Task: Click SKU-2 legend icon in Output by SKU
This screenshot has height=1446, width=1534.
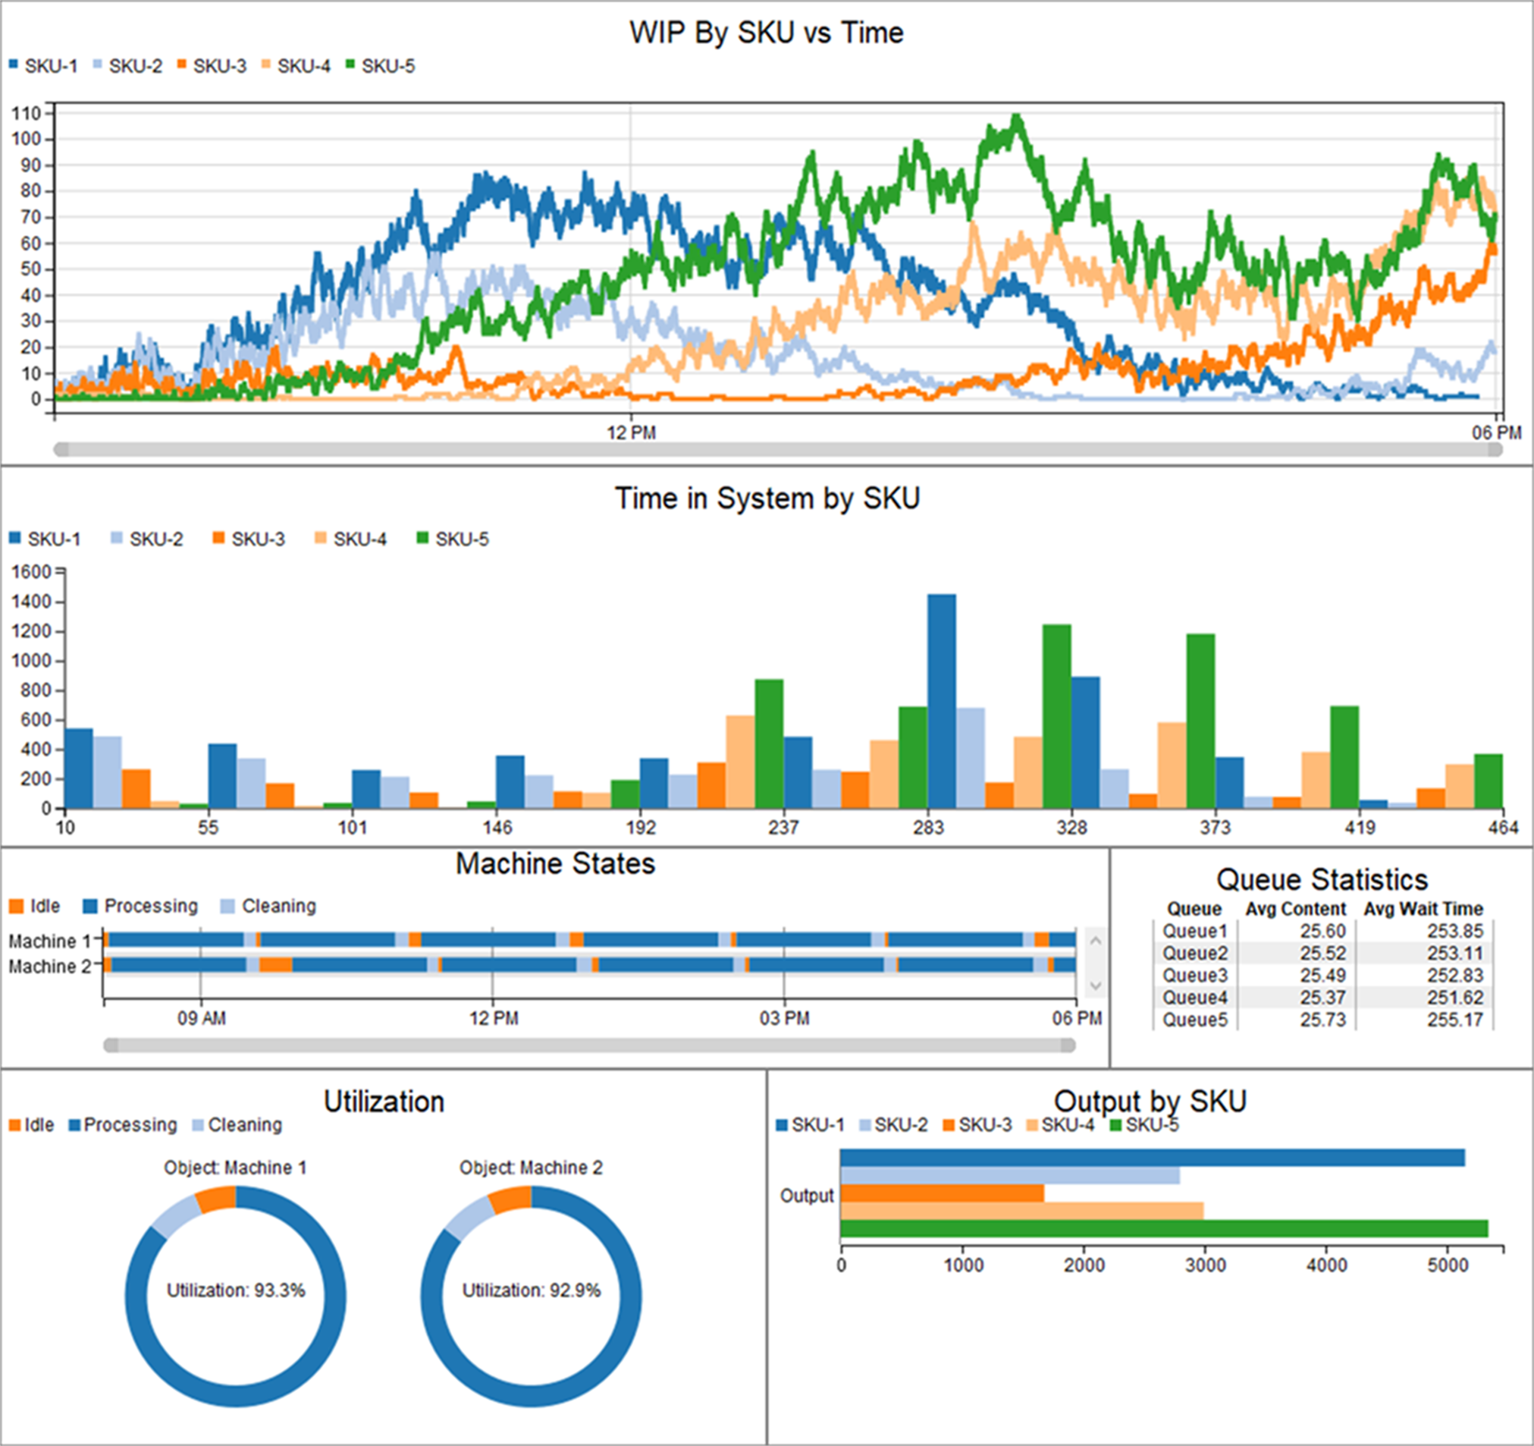Action: coord(864,1125)
